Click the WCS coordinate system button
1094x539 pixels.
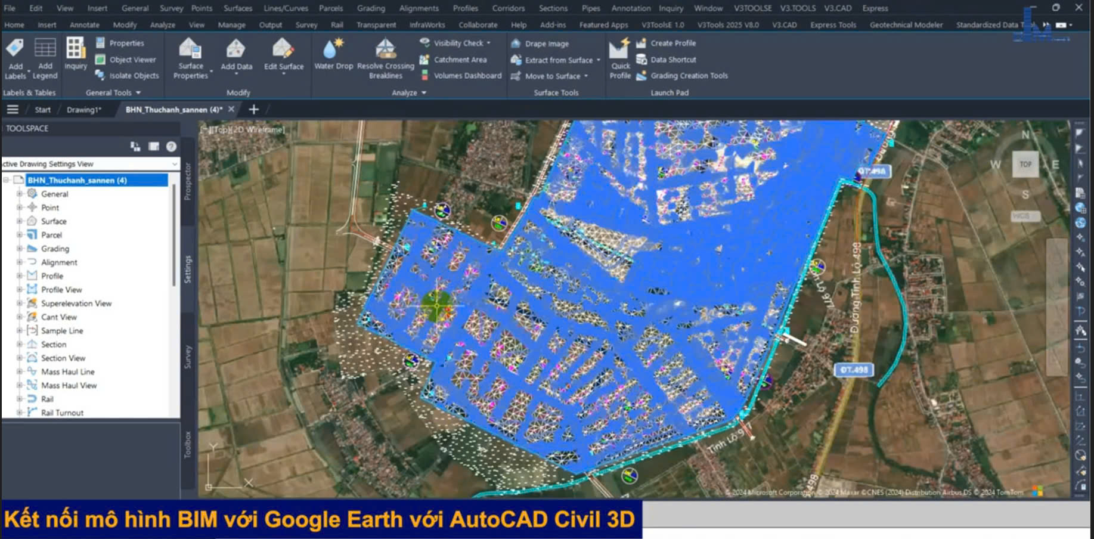point(1025,216)
